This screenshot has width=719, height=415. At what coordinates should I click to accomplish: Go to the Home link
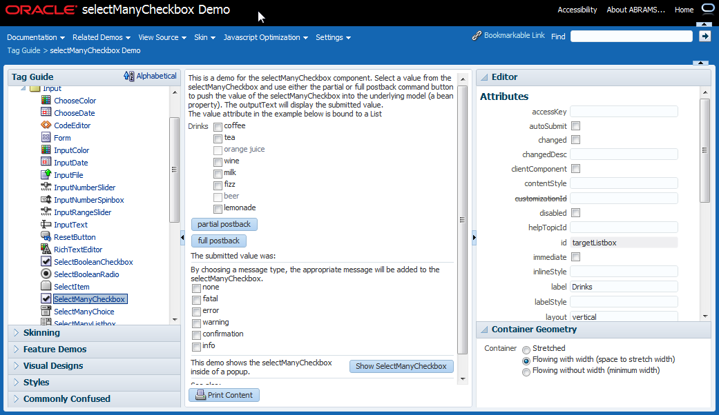click(684, 10)
